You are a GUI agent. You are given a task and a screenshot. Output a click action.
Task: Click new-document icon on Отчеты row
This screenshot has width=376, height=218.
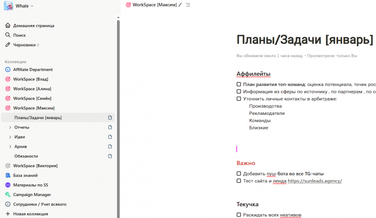click(110, 127)
